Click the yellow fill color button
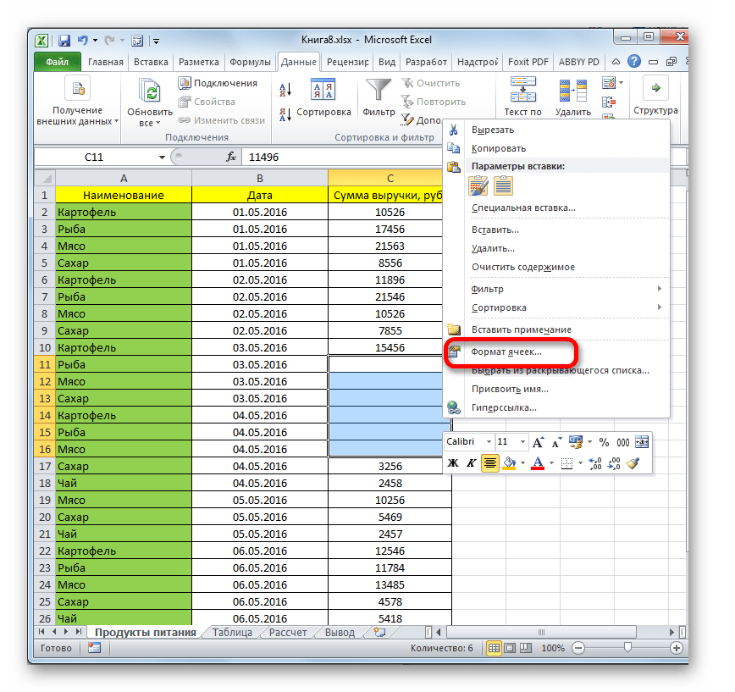Screen dimensions: 735x692 click(510, 462)
